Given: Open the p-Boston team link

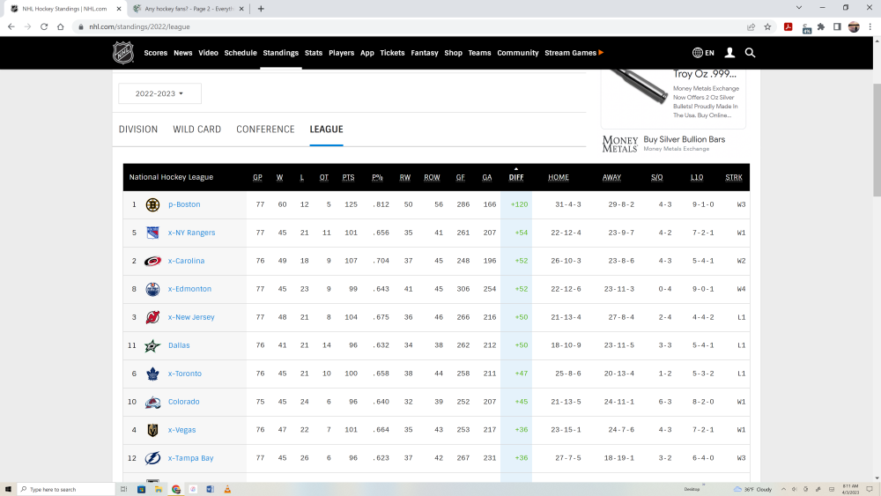Looking at the screenshot, I should (184, 204).
